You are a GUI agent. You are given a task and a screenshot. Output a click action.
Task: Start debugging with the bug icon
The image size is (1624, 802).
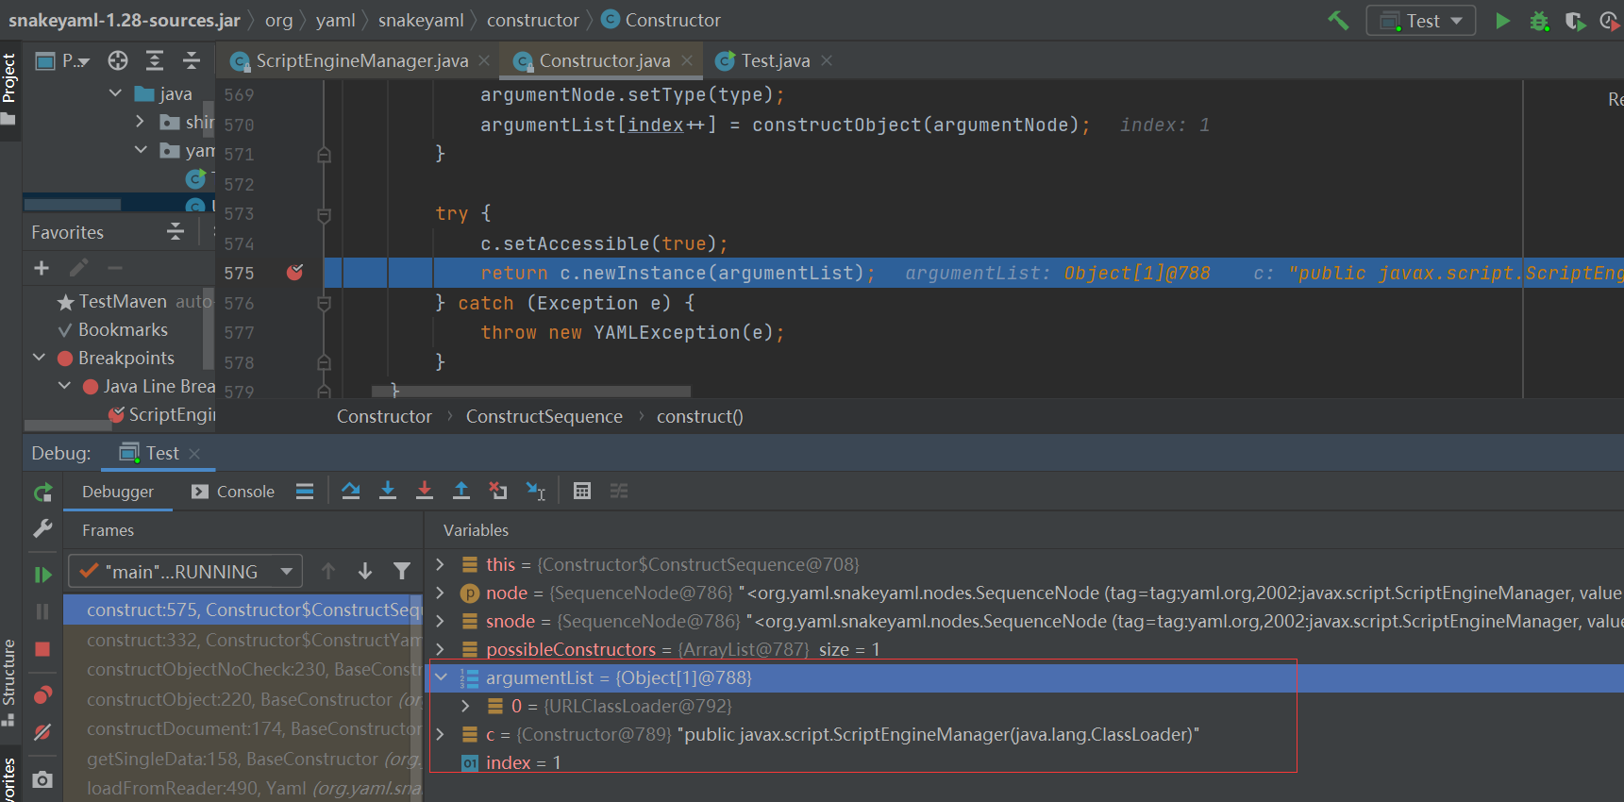(1539, 21)
